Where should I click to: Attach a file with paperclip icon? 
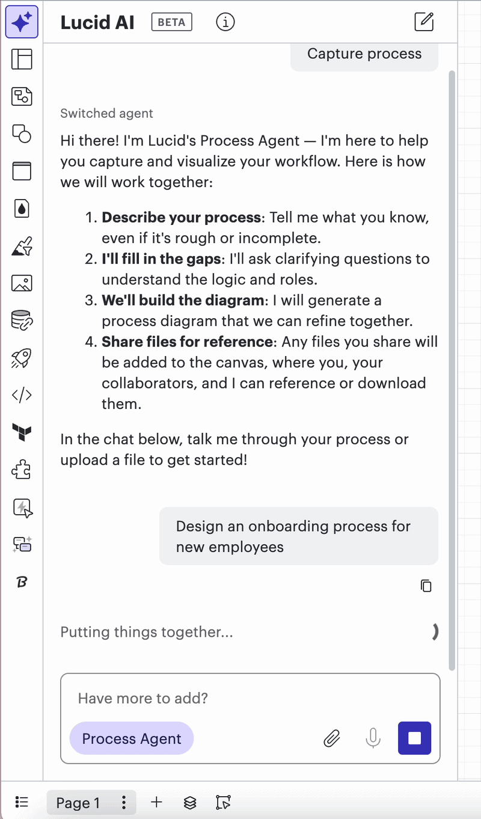pyautogui.click(x=332, y=738)
